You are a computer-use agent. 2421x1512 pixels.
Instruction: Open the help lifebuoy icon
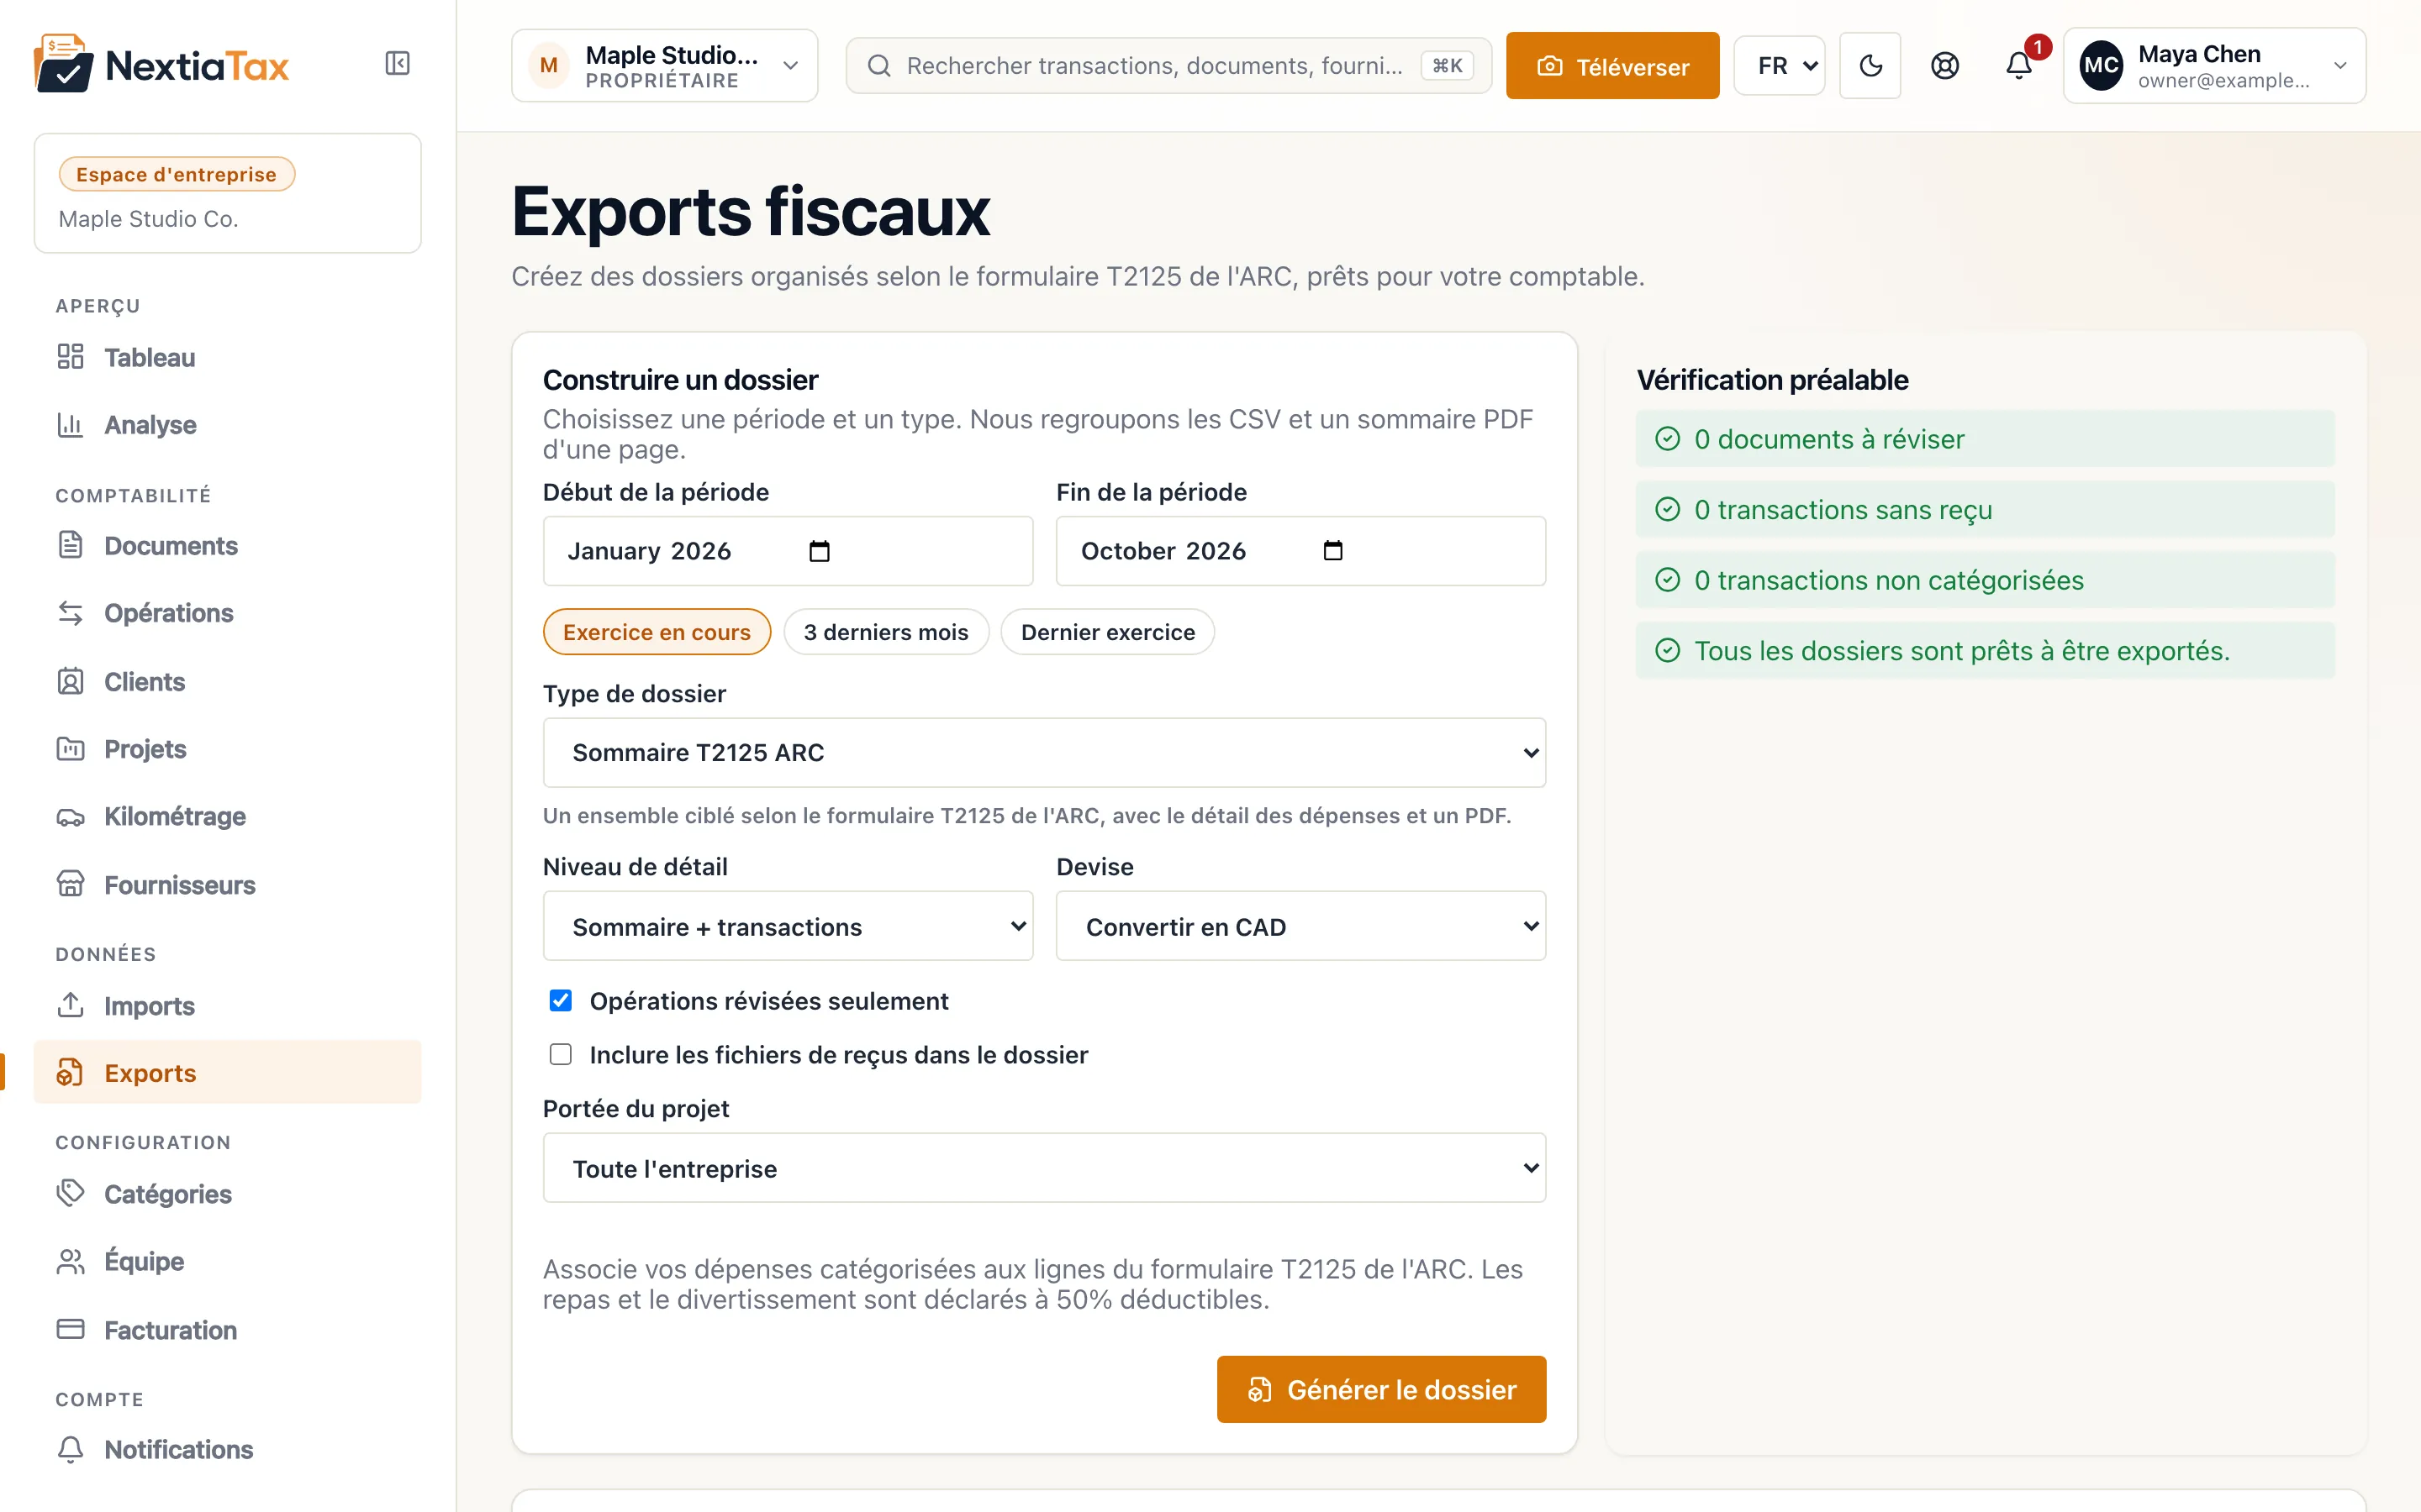pos(1944,66)
